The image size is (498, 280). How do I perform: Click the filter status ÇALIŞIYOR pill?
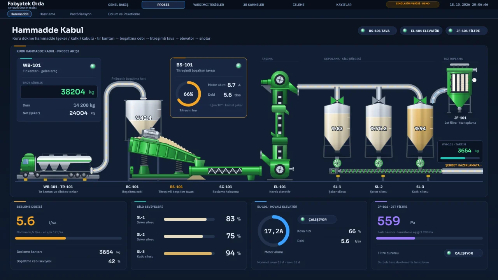pos(463,253)
